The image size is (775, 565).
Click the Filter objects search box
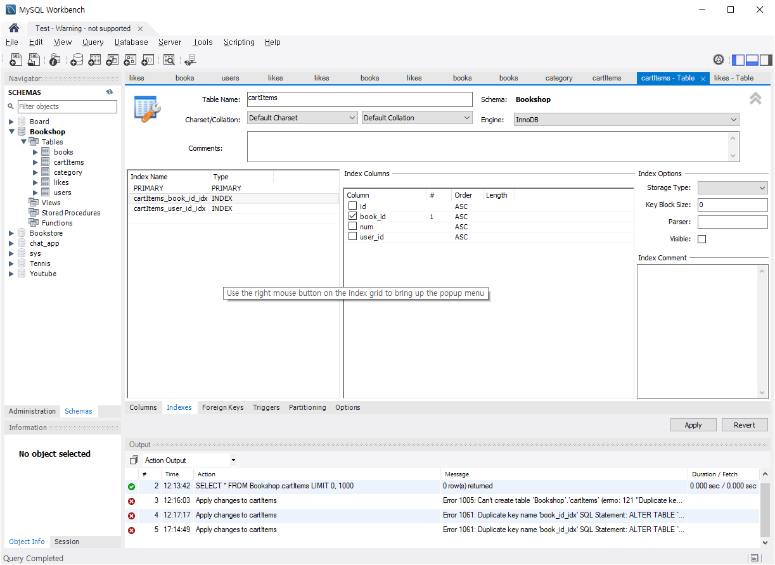tap(67, 106)
